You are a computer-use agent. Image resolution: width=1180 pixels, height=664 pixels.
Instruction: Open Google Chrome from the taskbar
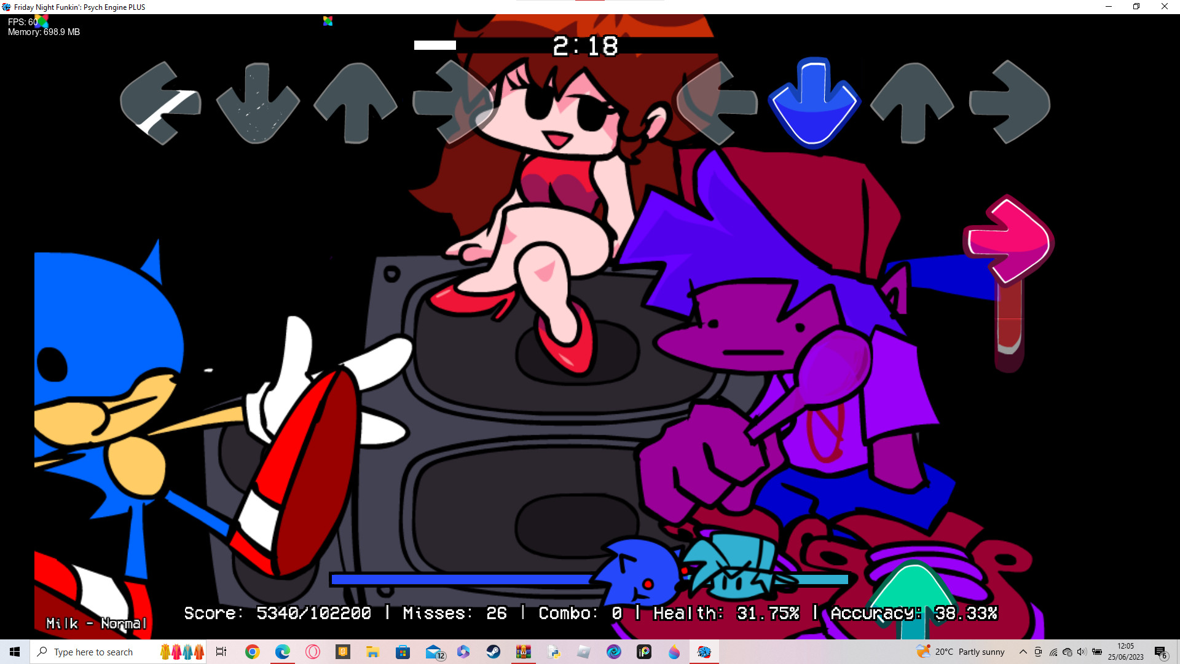(252, 652)
